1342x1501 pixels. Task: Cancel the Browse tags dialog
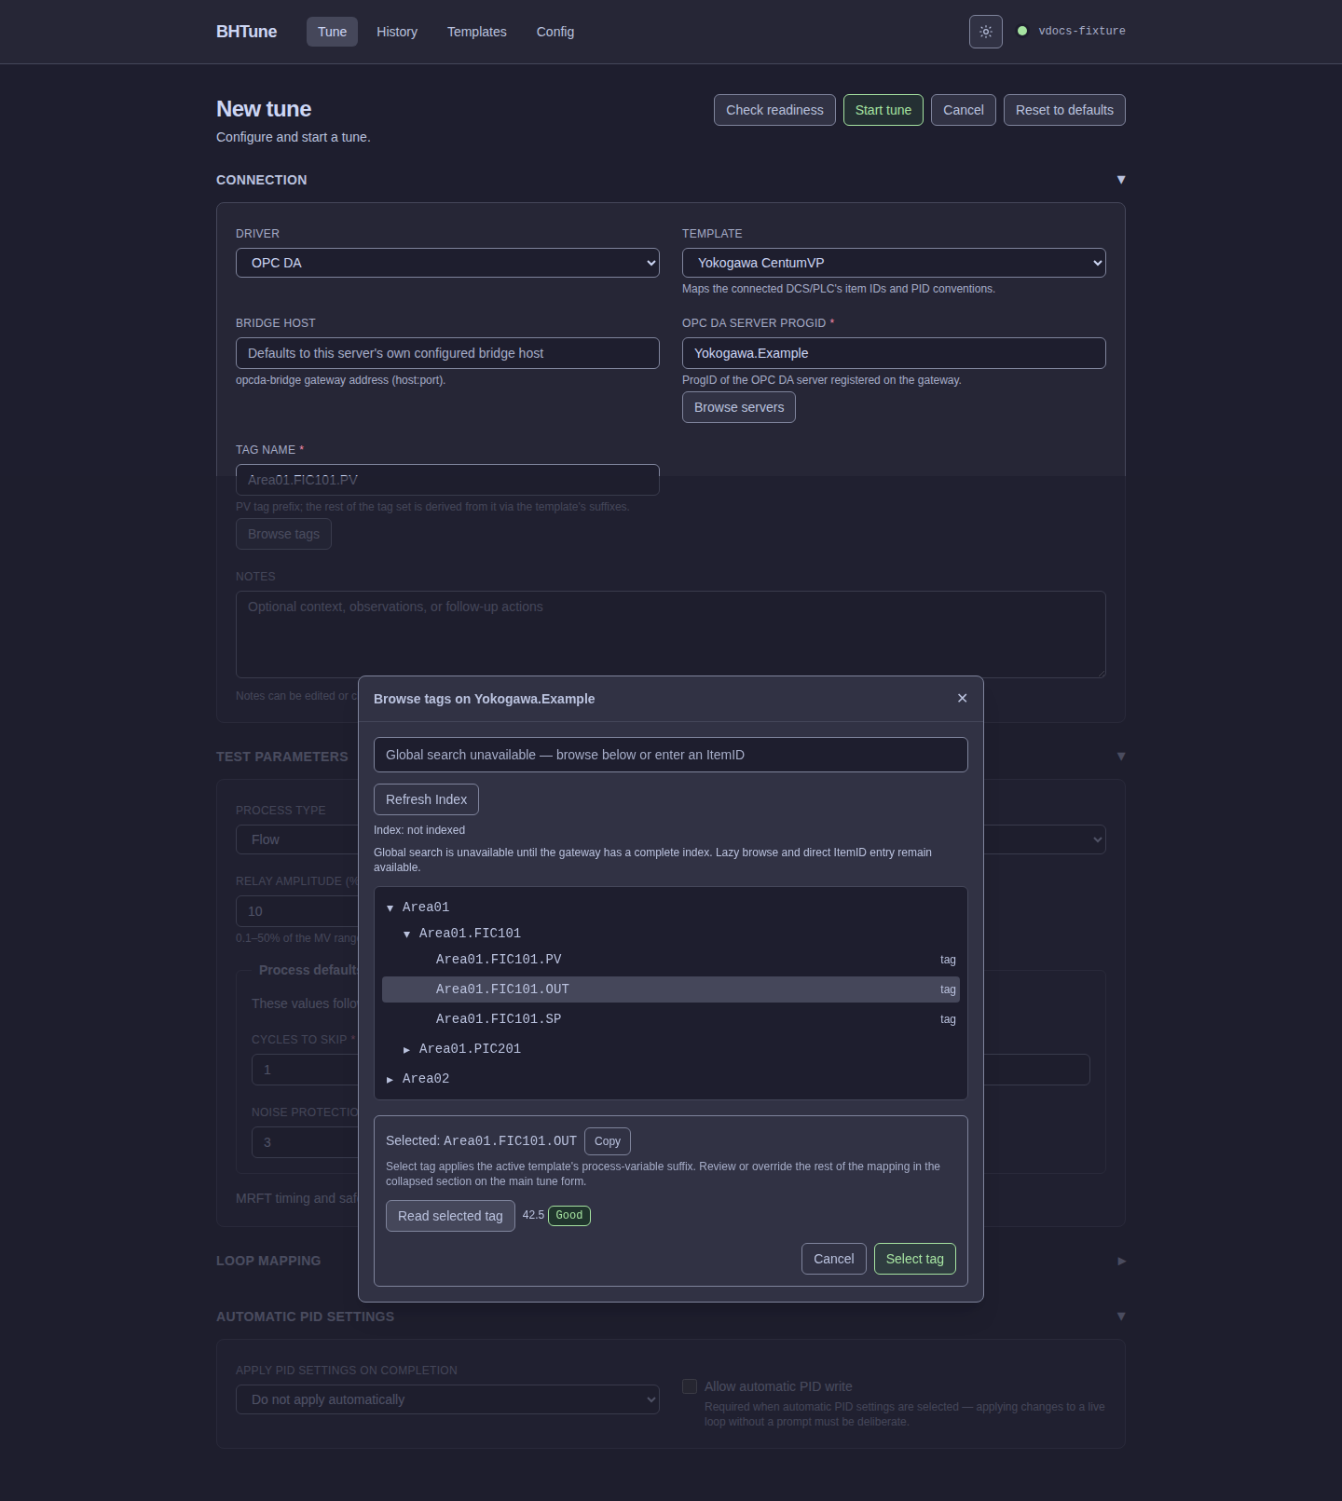pyautogui.click(x=834, y=1259)
